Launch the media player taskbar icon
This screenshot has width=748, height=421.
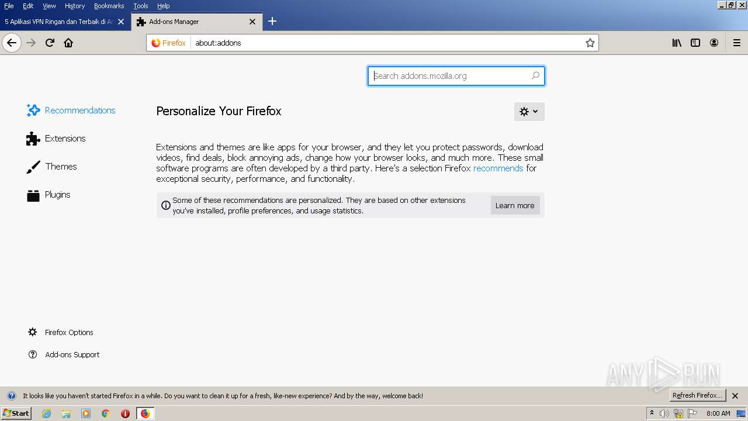(x=86, y=413)
